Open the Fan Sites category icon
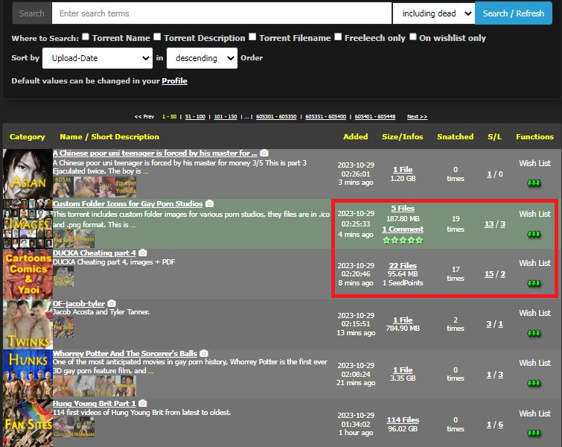The image size is (562, 447). tap(26, 423)
